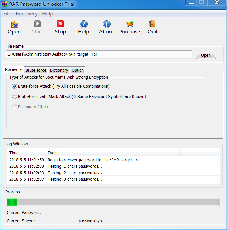227x230 pixels.
Task: Select log row Testing 3 chars passwords
Action: (113, 179)
